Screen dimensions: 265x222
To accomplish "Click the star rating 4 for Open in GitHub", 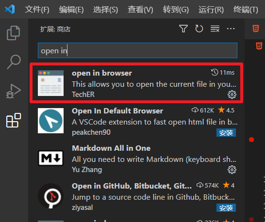I will click(229, 185).
